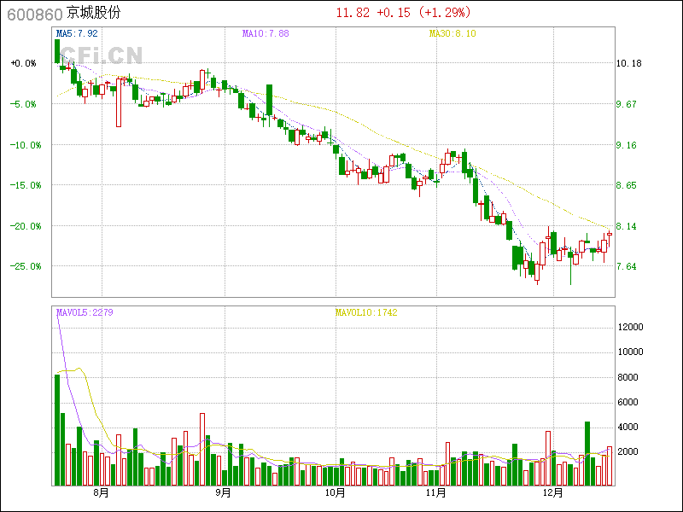Click the current price 11.82 in the header
Screen dimensions: 683x512
click(353, 13)
